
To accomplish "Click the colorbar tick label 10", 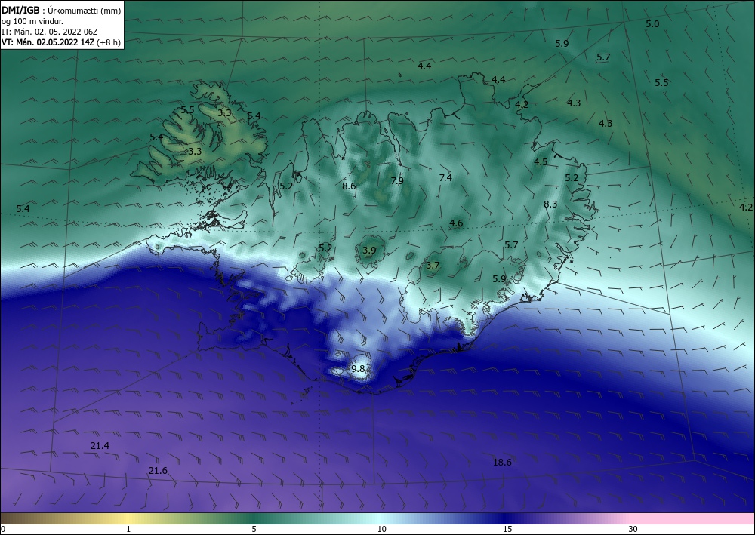I will (381, 529).
